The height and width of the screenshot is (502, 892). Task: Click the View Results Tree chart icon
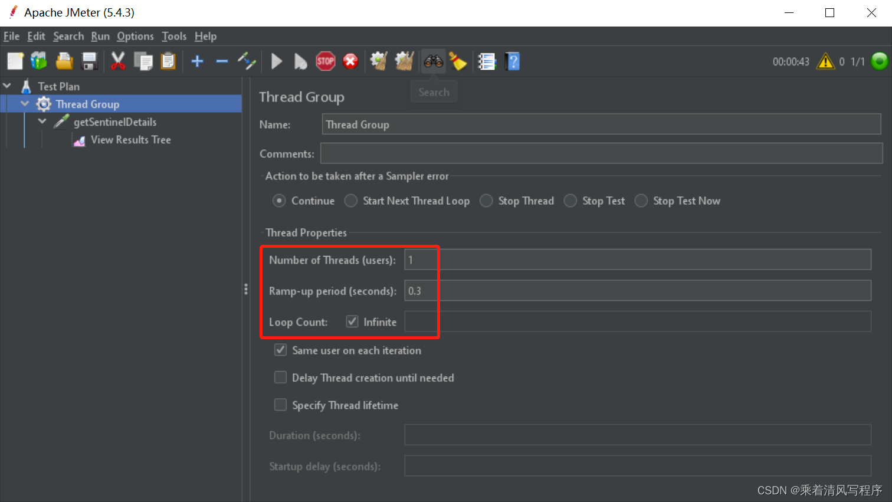coord(79,140)
